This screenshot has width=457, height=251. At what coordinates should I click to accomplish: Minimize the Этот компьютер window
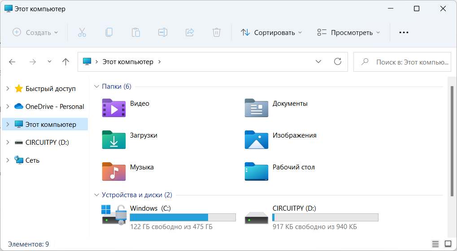coord(391,9)
